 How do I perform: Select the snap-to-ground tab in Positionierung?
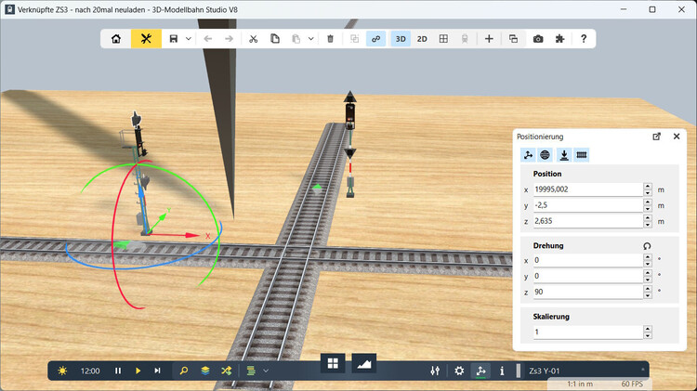coord(563,155)
